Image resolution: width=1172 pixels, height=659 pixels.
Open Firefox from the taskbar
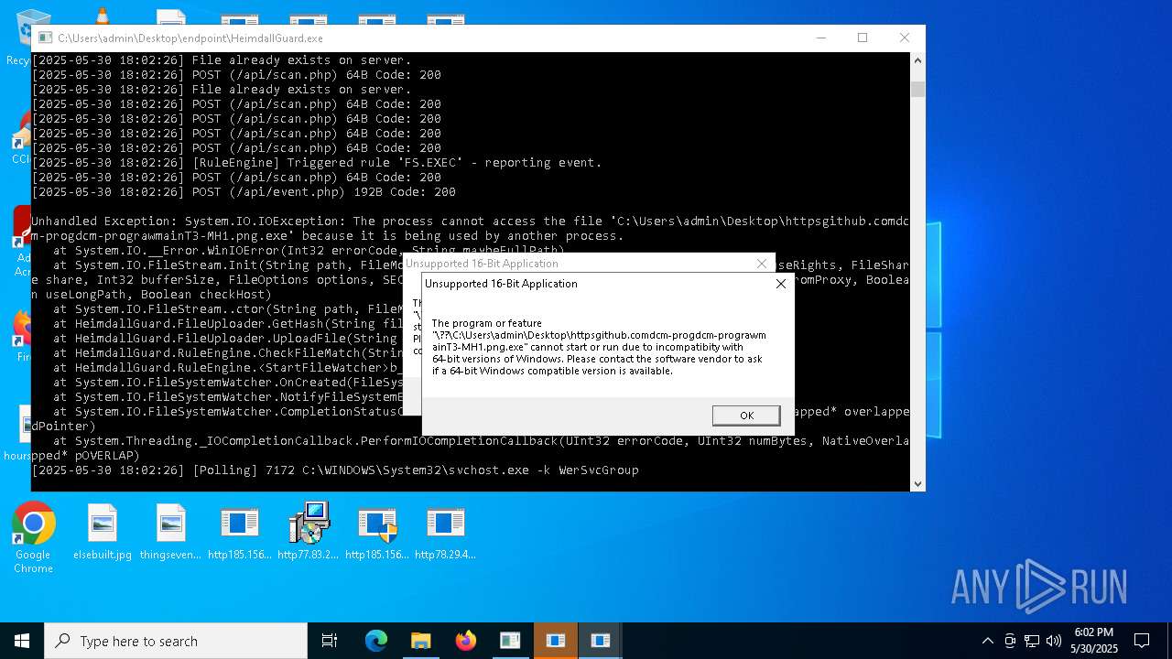tap(466, 641)
